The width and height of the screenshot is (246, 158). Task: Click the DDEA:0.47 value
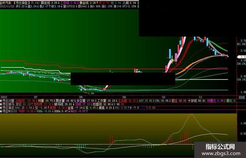(61, 111)
